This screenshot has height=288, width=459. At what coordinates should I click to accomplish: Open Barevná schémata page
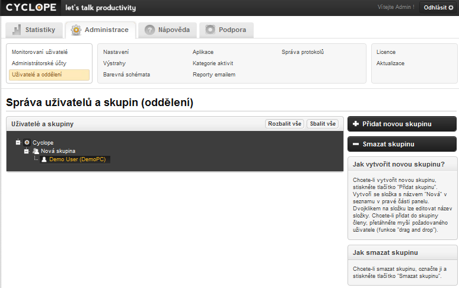(x=126, y=75)
